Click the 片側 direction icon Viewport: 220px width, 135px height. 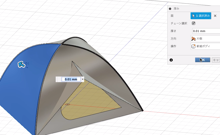(193, 39)
